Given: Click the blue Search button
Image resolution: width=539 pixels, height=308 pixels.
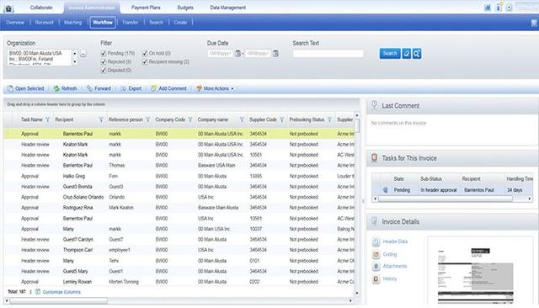Looking at the screenshot, I should pos(390,54).
